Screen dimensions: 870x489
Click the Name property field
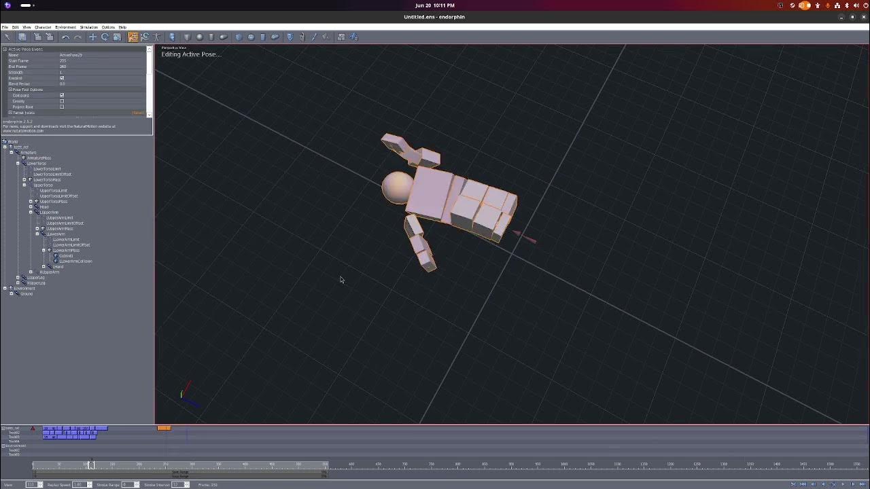click(102, 55)
